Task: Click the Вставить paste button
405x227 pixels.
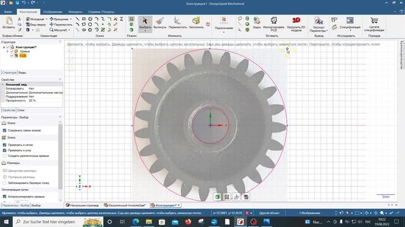Action: pyautogui.click(x=8, y=23)
